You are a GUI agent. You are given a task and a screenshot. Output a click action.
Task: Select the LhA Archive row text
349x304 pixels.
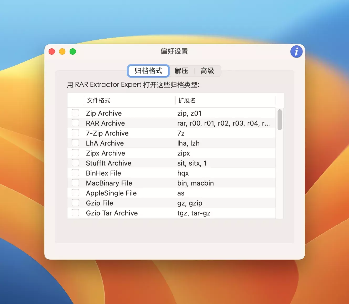pyautogui.click(x=105, y=143)
